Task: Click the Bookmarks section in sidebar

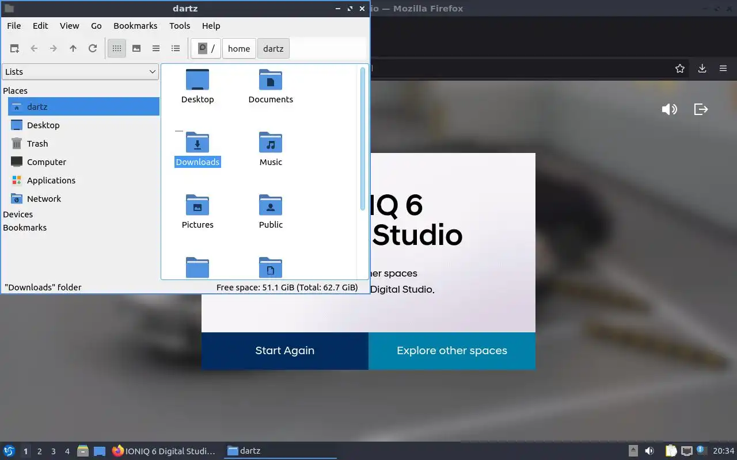Action: point(25,228)
